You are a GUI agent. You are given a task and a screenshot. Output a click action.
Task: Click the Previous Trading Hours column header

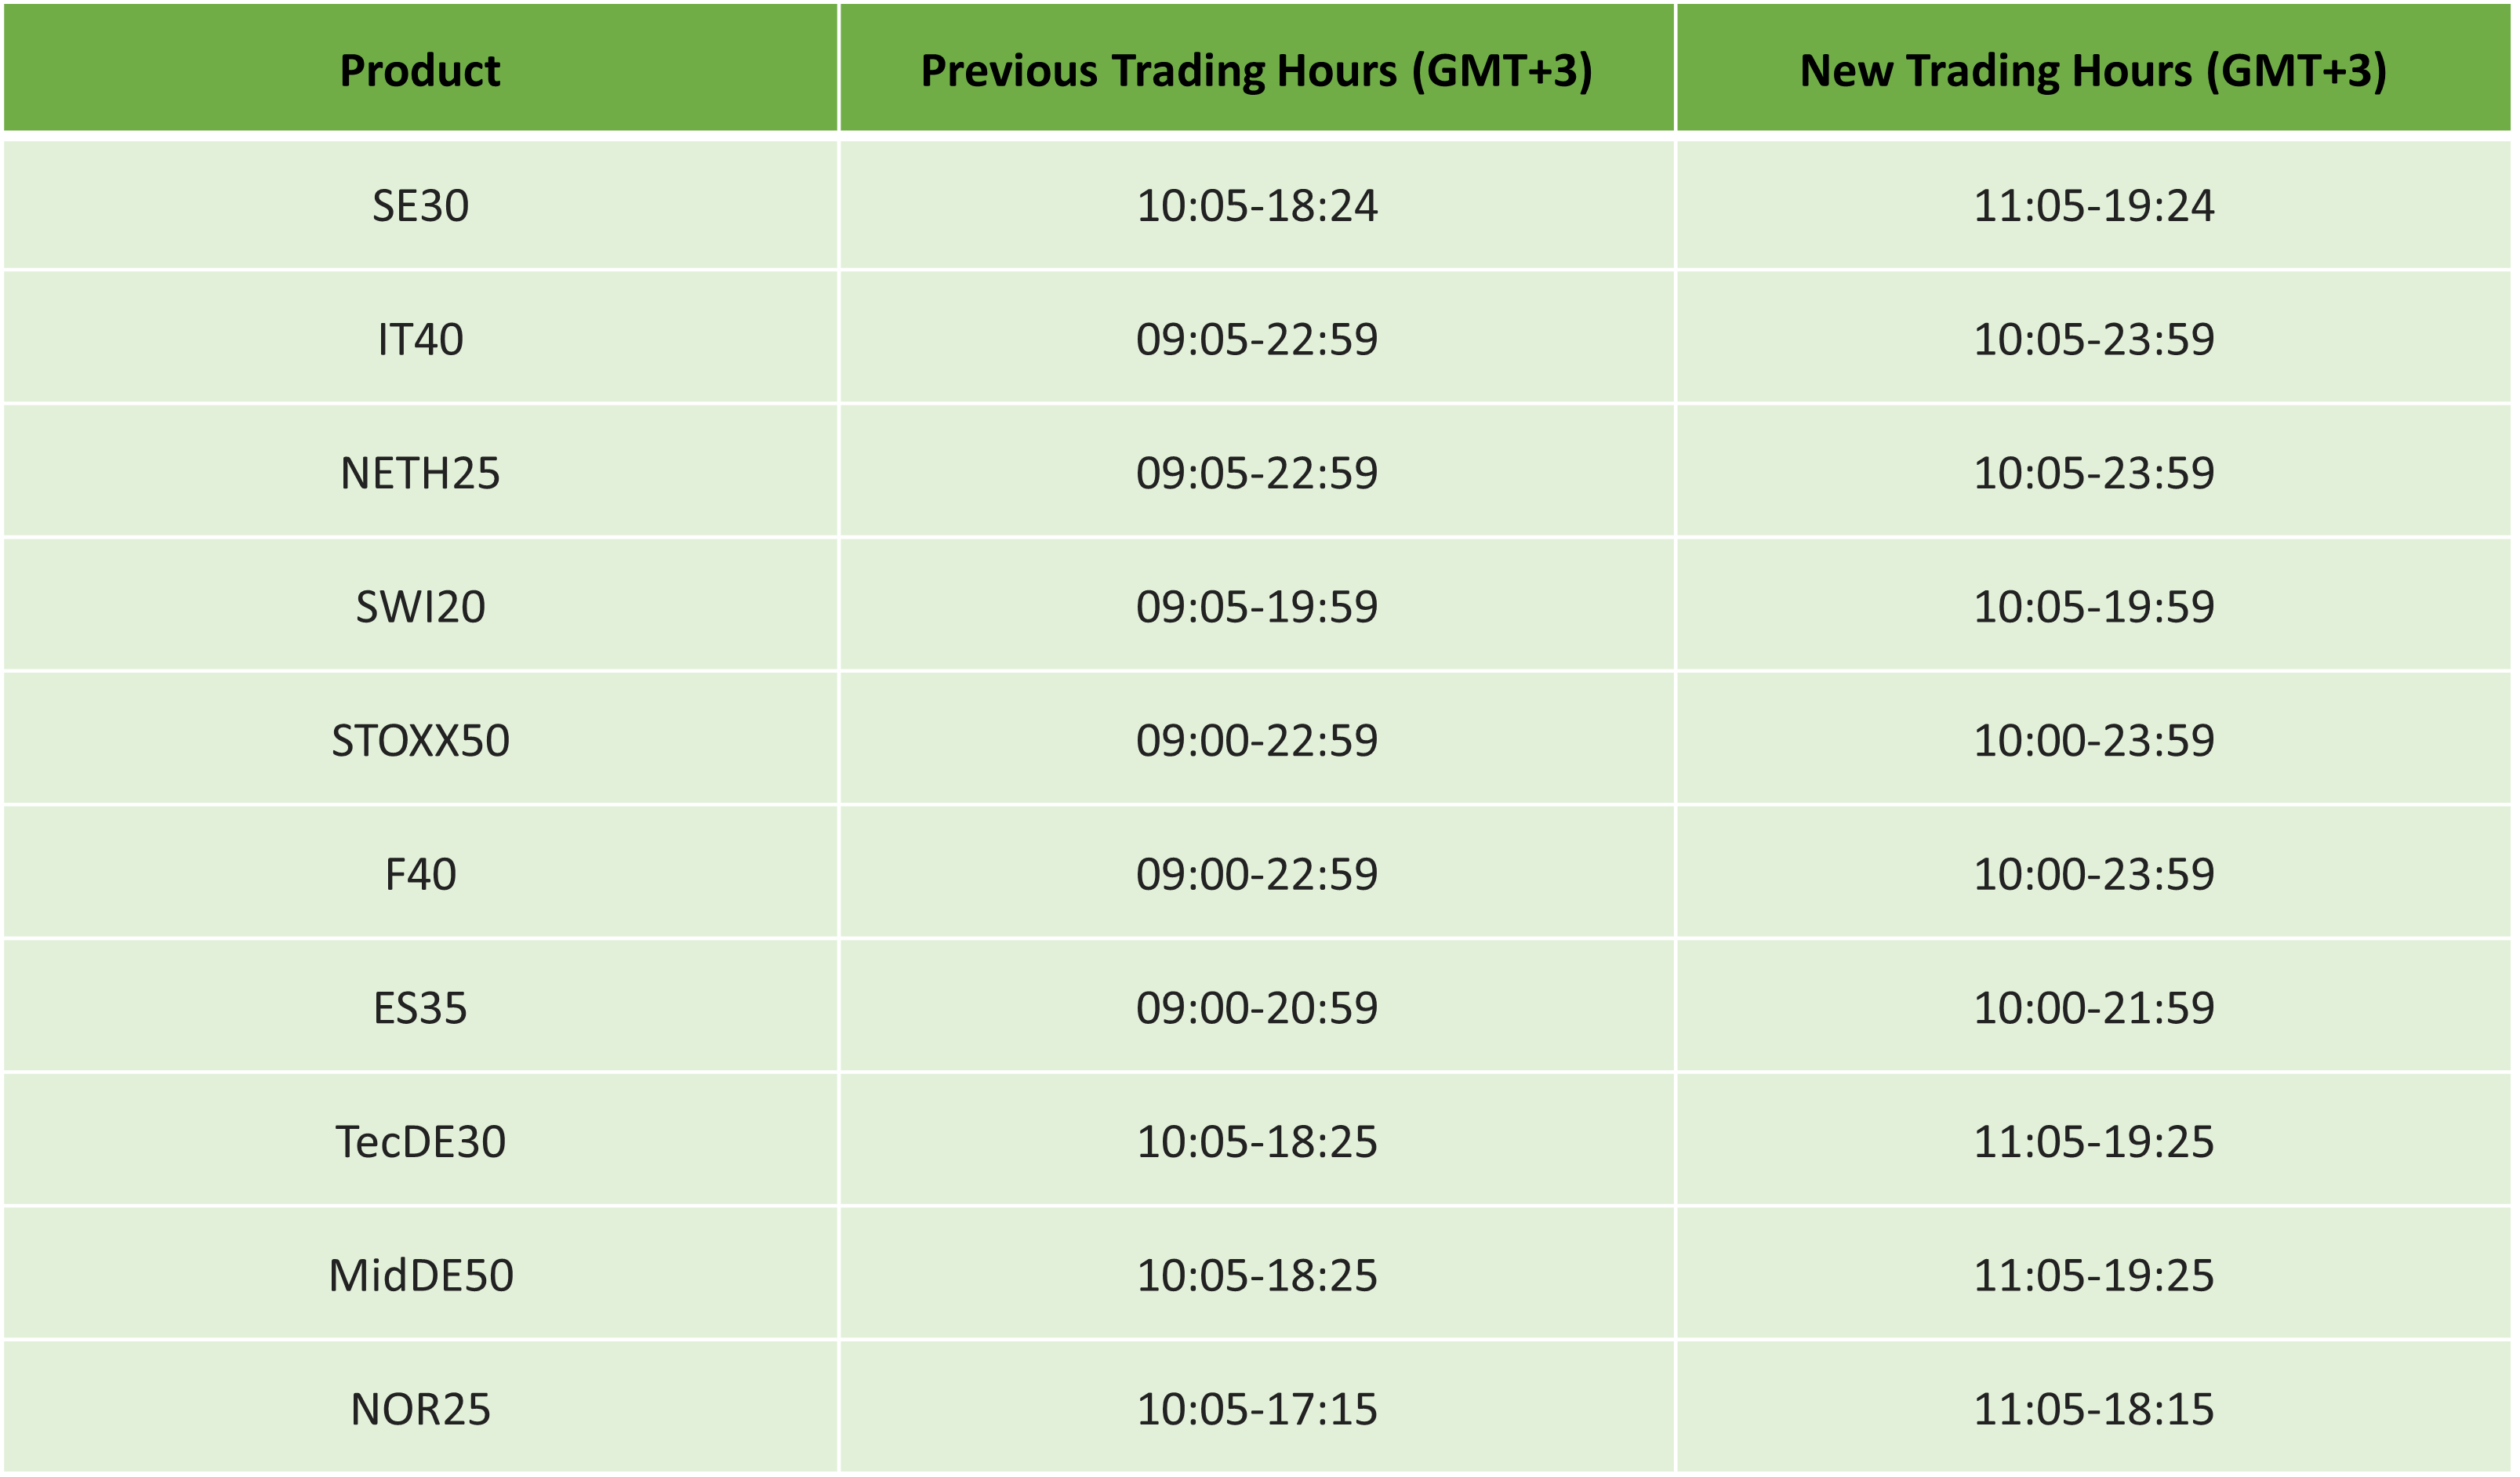[1256, 70]
